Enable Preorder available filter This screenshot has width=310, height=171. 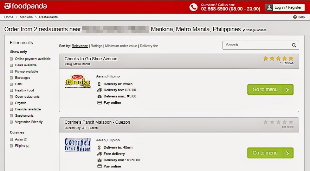(x=11, y=109)
